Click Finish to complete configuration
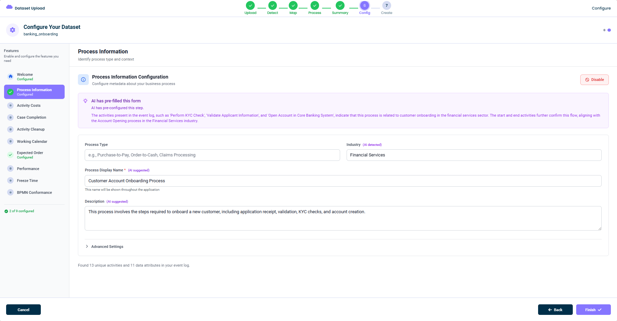 point(593,310)
